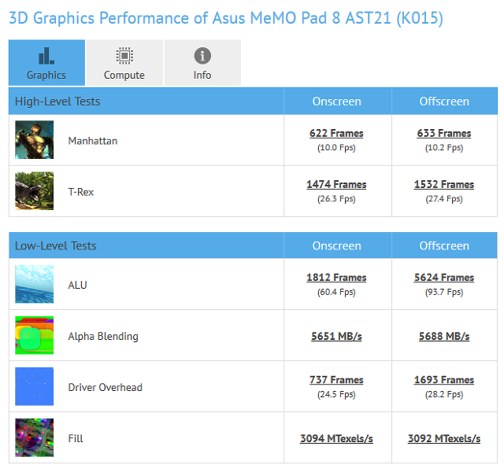This screenshot has height=472, width=504.
Task: Click the (10.0 Fps) Manhattan onscreen value
Action: tap(336, 148)
